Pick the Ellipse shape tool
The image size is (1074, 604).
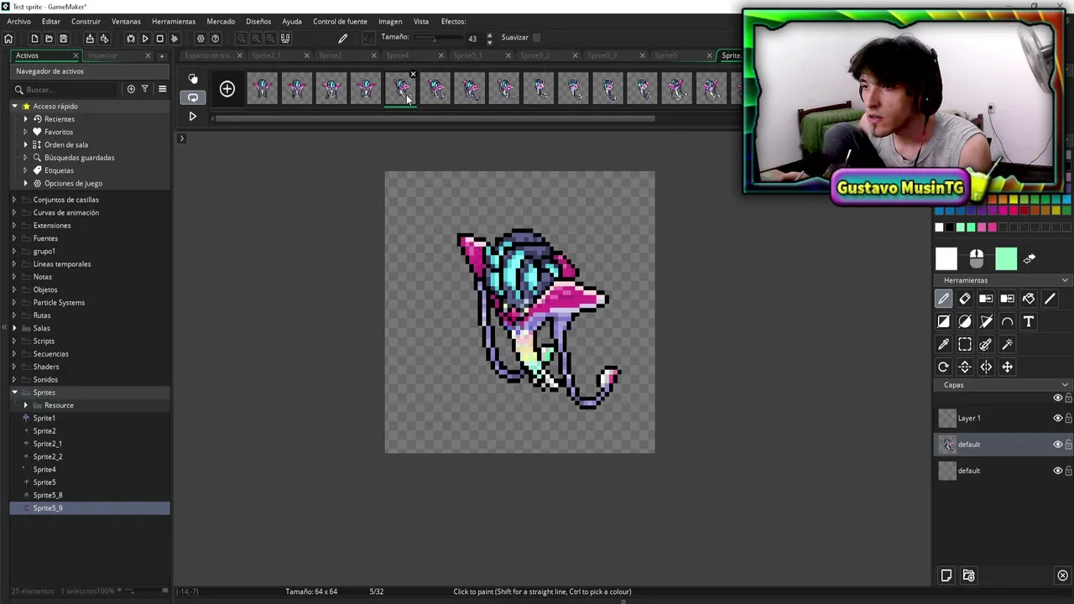point(965,321)
